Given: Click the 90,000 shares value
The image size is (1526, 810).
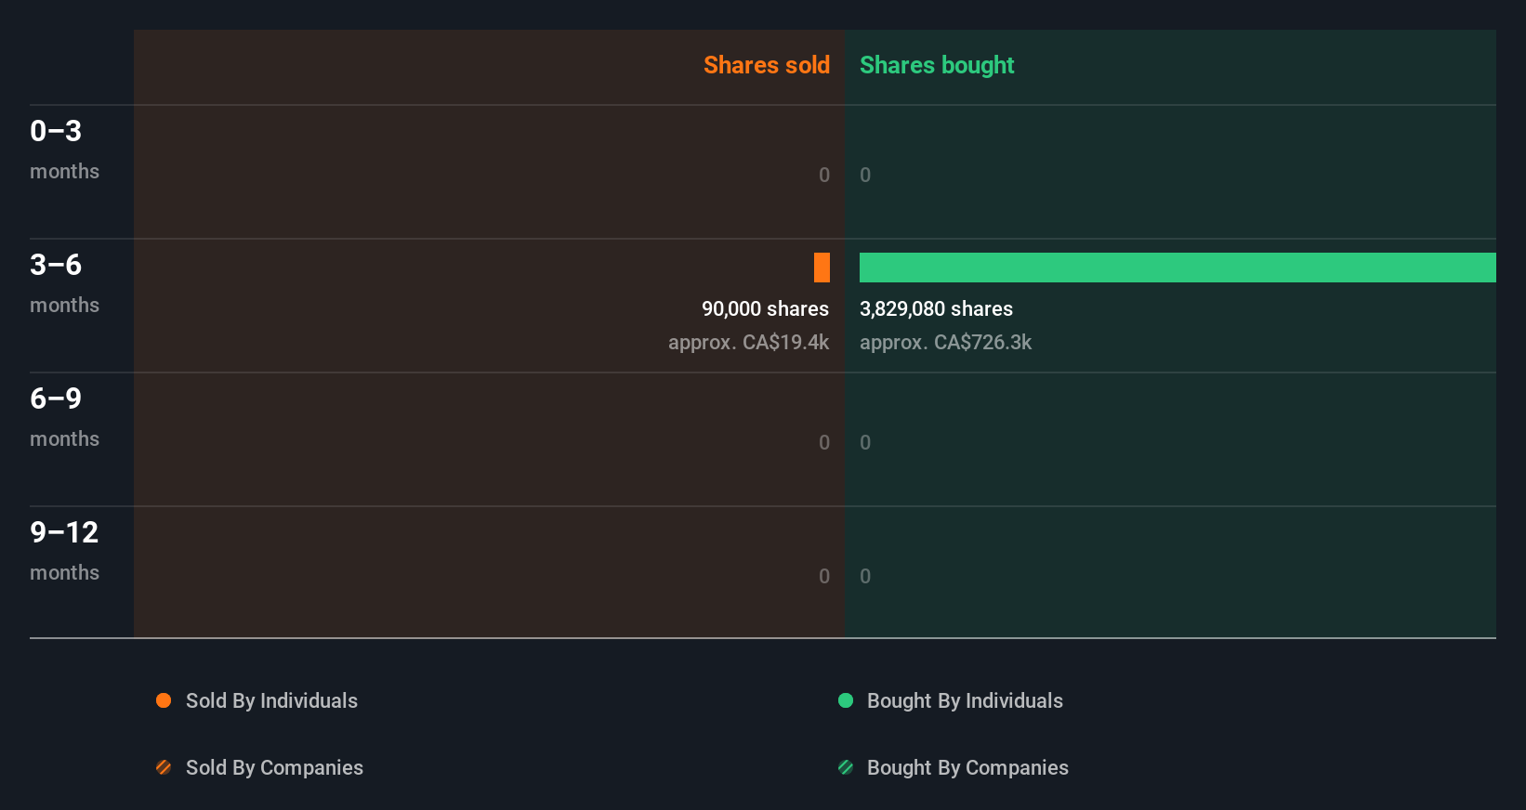Looking at the screenshot, I should pos(765,308).
